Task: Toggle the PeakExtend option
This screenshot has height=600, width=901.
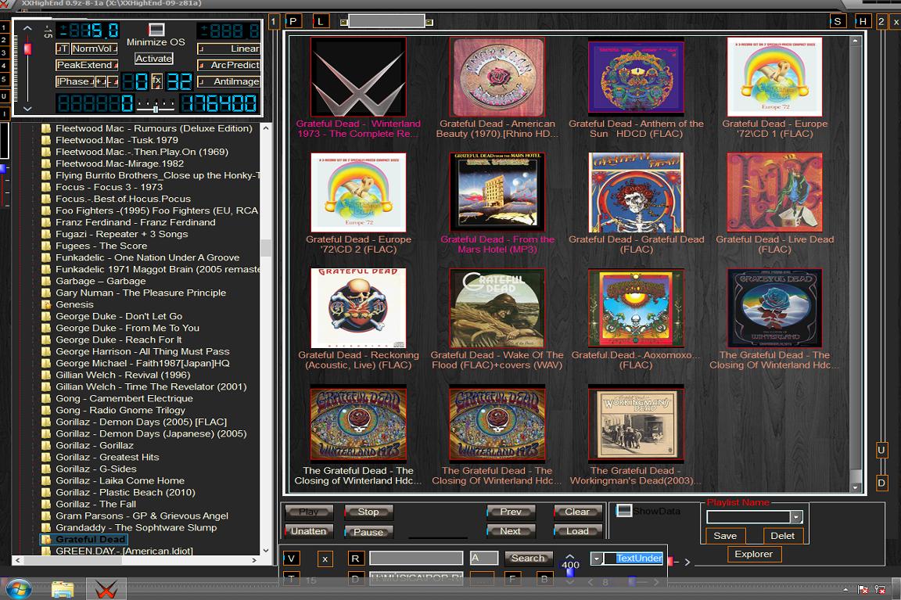Action: point(87,65)
